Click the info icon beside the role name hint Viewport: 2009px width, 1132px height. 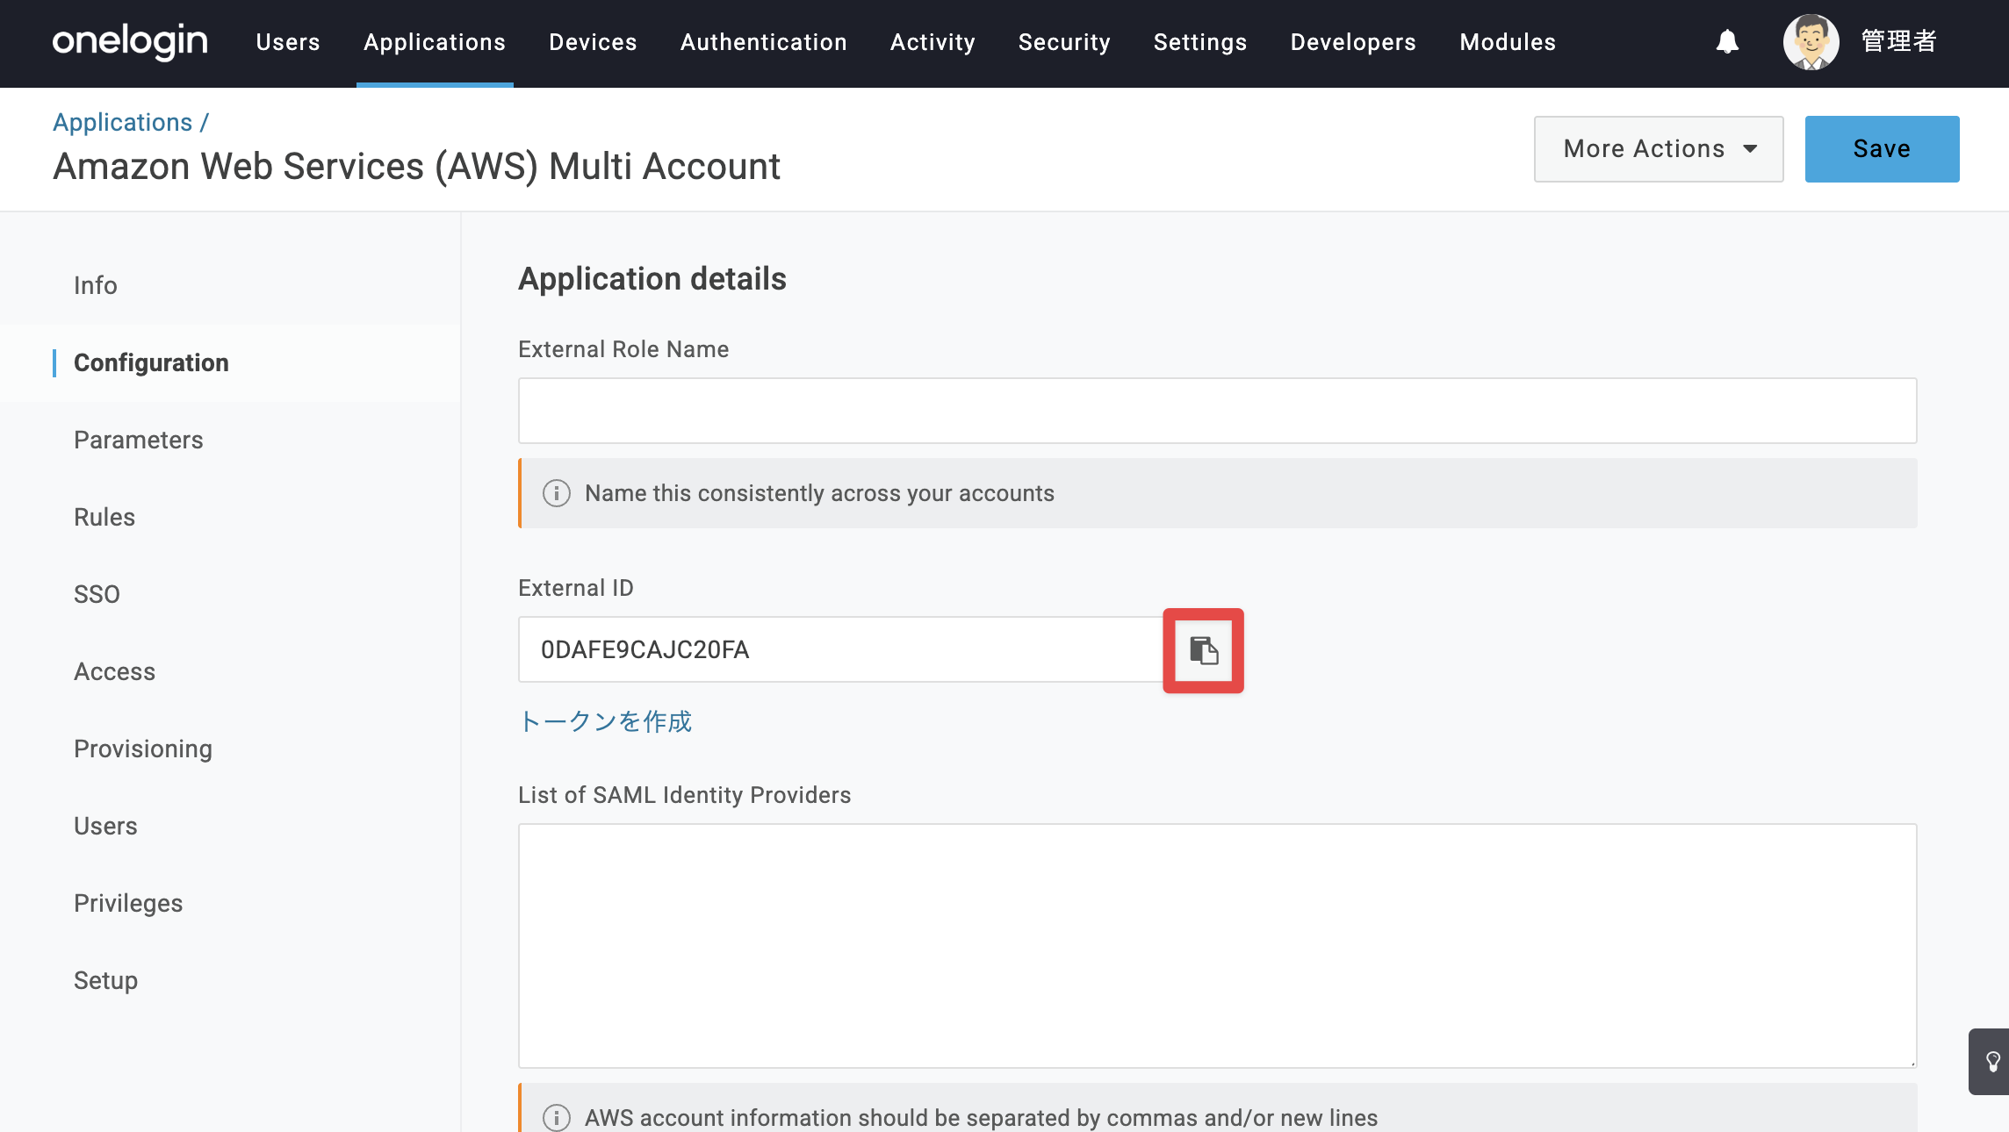click(557, 493)
